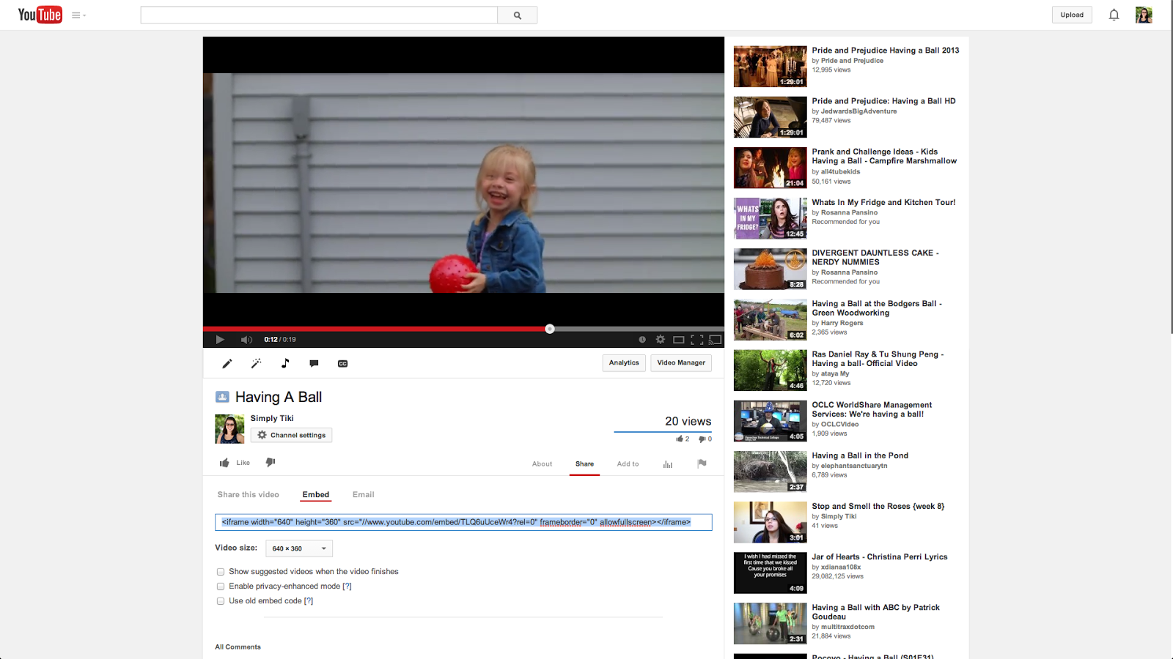Toggle Watch Later clock icon in player

coord(642,339)
